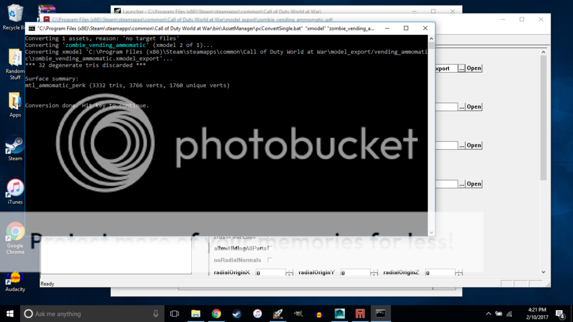Open File Explorer from the taskbar
Screen dimensions: 573x322
pos(196,314)
